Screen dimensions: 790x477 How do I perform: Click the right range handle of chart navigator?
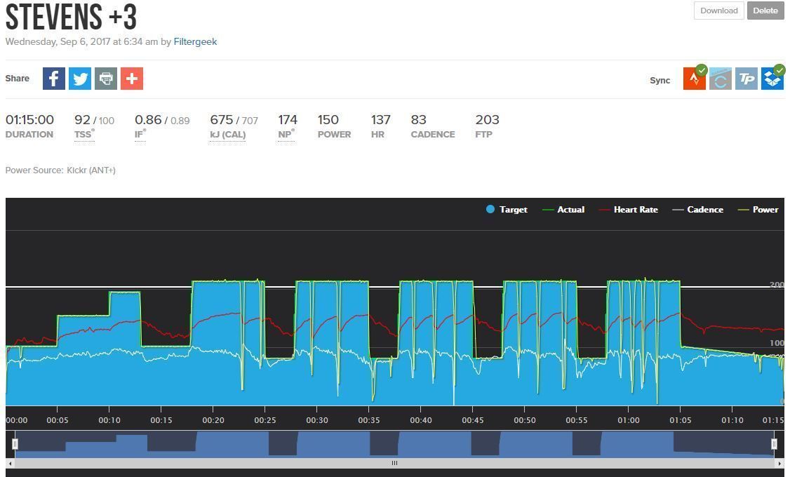coord(774,444)
